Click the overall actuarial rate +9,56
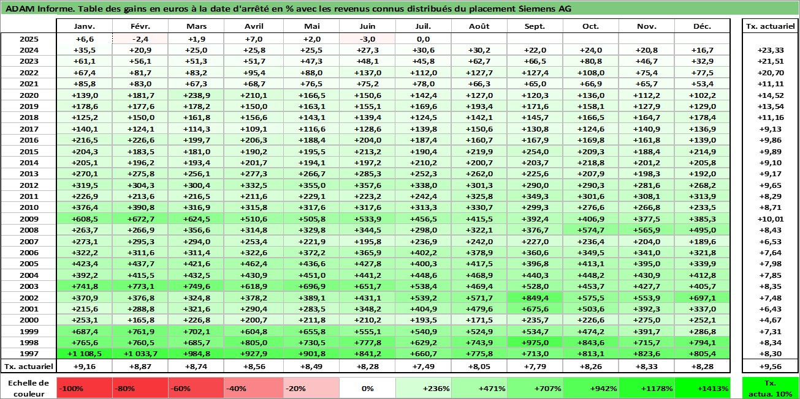The height and width of the screenshot is (399, 800). [x=771, y=366]
